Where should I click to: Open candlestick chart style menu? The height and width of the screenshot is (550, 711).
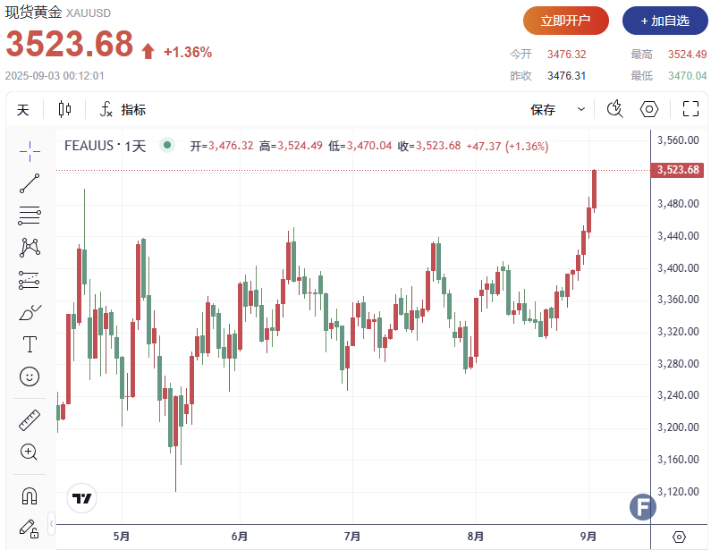64,109
